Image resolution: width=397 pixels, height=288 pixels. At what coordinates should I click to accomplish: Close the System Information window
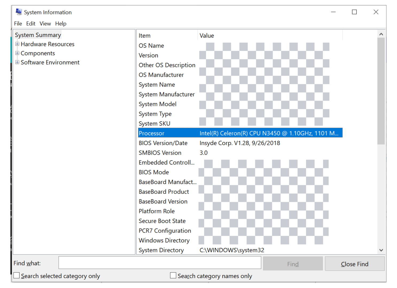[376, 12]
